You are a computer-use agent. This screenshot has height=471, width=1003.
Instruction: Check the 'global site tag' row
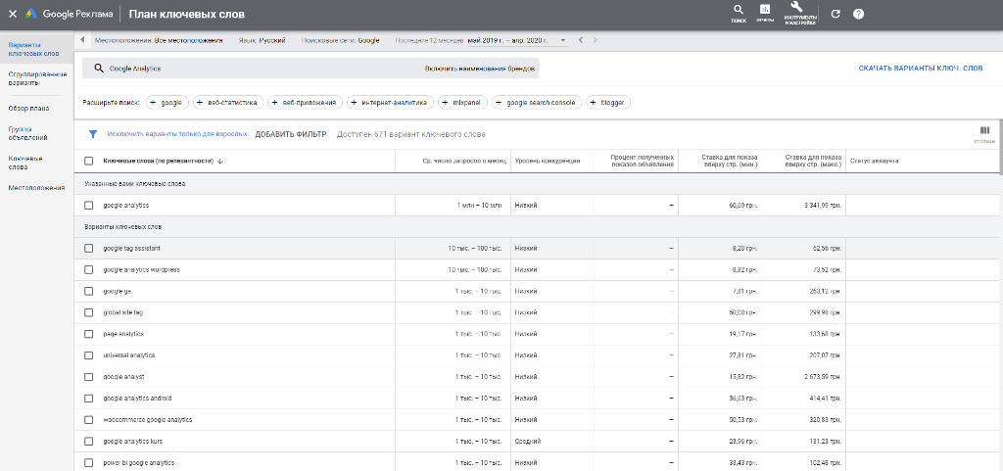point(89,312)
